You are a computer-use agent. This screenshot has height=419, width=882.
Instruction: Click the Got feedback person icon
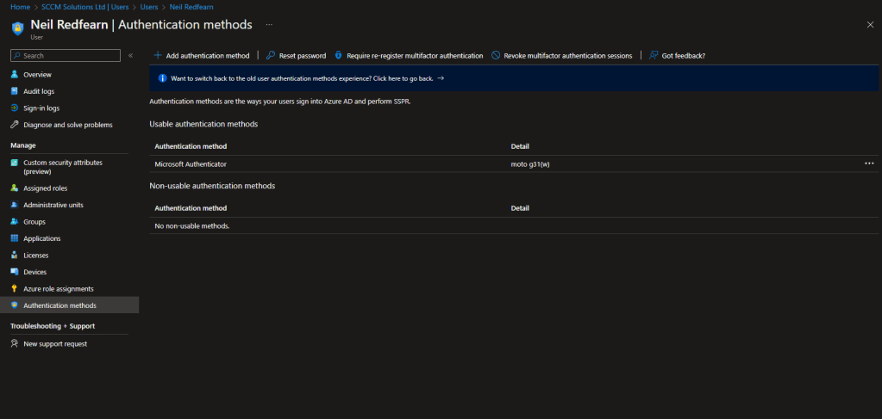(654, 56)
